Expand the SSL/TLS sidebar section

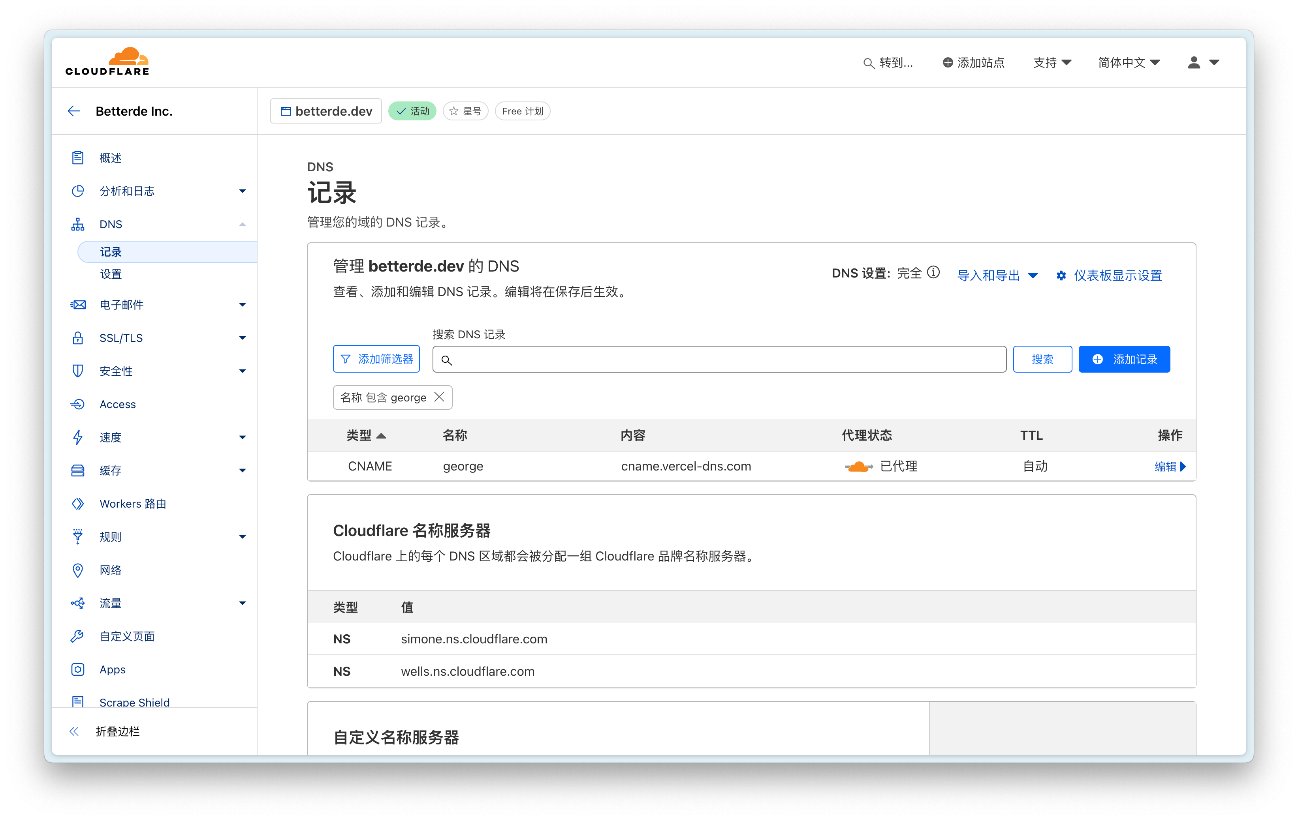[243, 338]
